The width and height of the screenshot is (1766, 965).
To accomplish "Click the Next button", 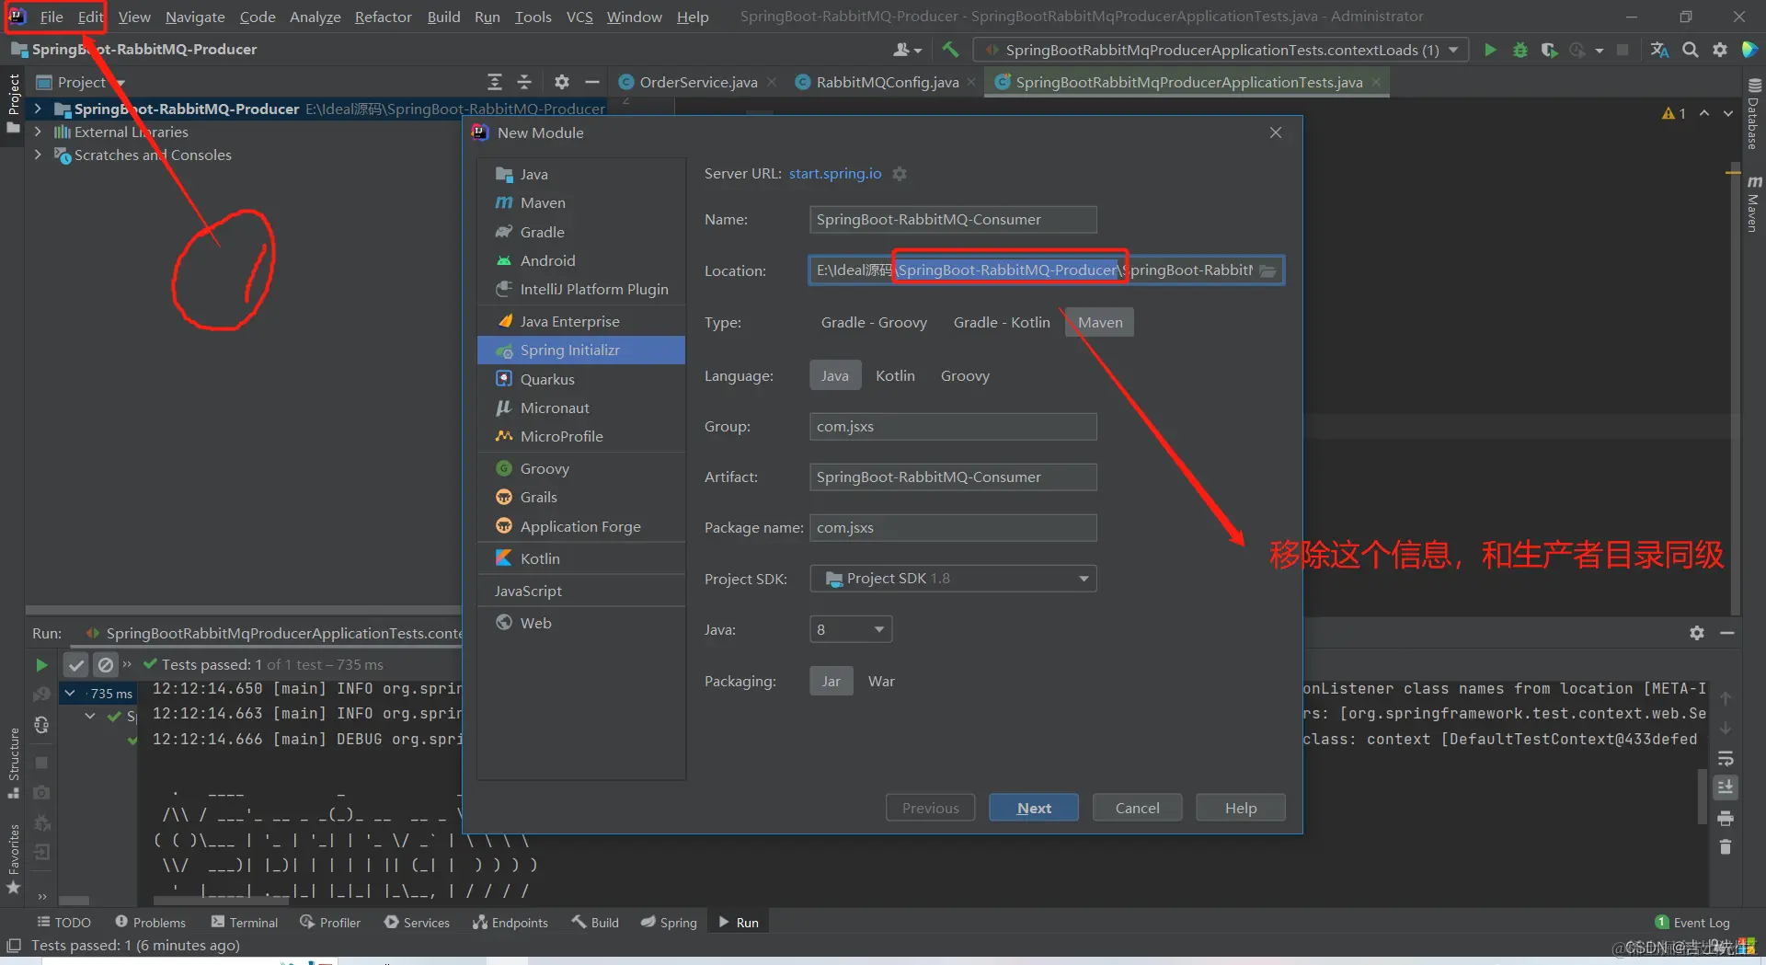I will pos(1034,808).
